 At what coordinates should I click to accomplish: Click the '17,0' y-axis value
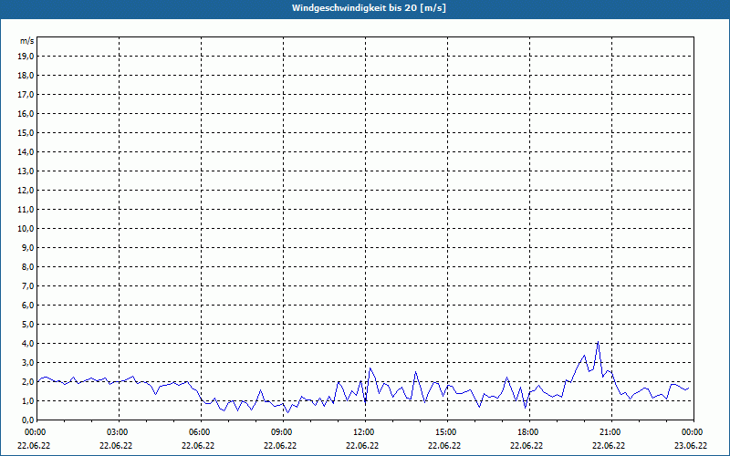[26, 95]
